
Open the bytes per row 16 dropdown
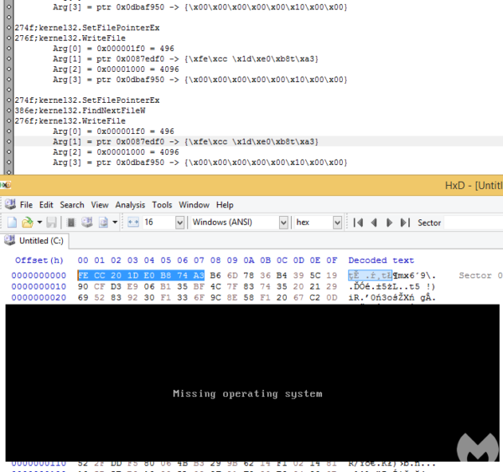tap(179, 223)
